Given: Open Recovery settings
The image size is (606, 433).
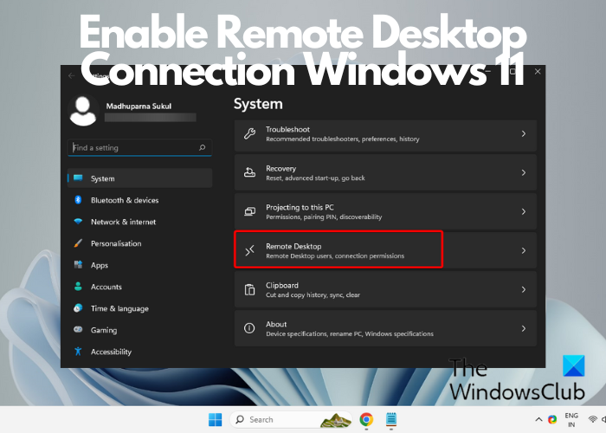Looking at the screenshot, I should pos(385,172).
